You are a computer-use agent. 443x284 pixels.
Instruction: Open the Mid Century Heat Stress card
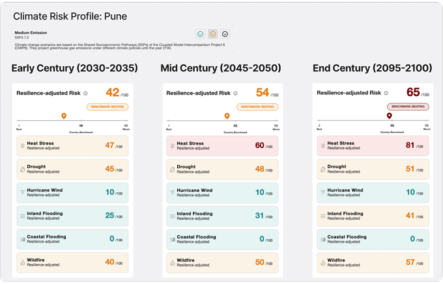click(x=222, y=146)
